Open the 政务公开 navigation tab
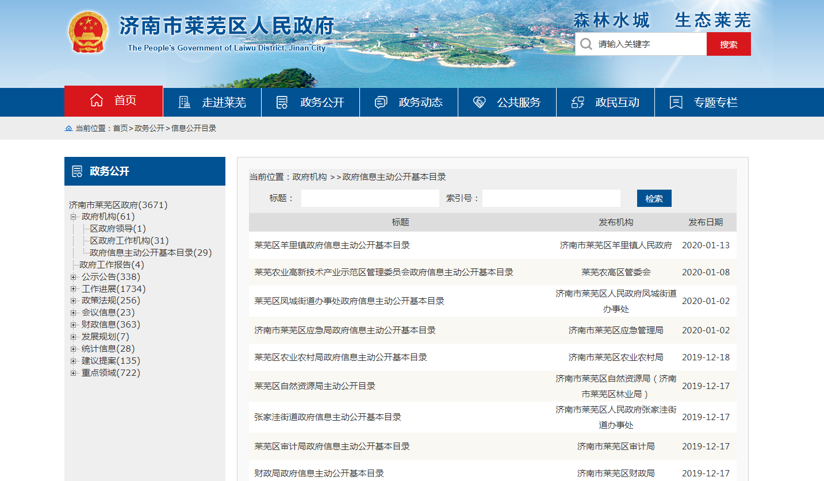This screenshot has height=481, width=824. click(311, 102)
